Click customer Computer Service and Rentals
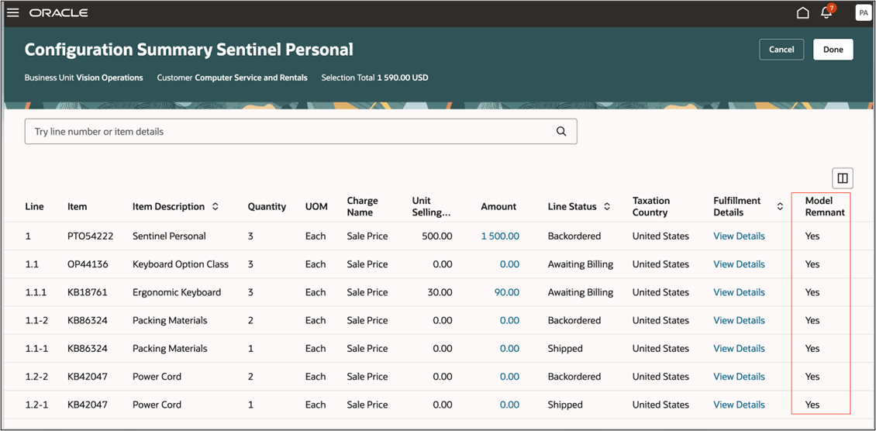Viewport: 876px width, 431px height. 233,78
